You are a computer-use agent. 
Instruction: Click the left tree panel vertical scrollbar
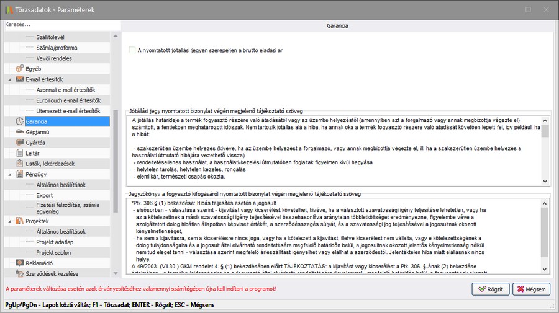coord(116,155)
